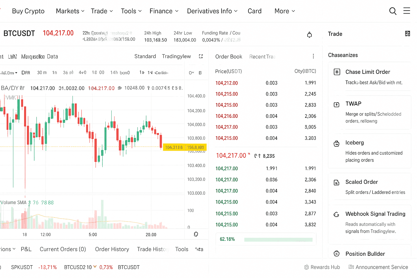This screenshot has height=278, width=417.
Task: Open the hamburger menu icon
Action: click(x=406, y=11)
